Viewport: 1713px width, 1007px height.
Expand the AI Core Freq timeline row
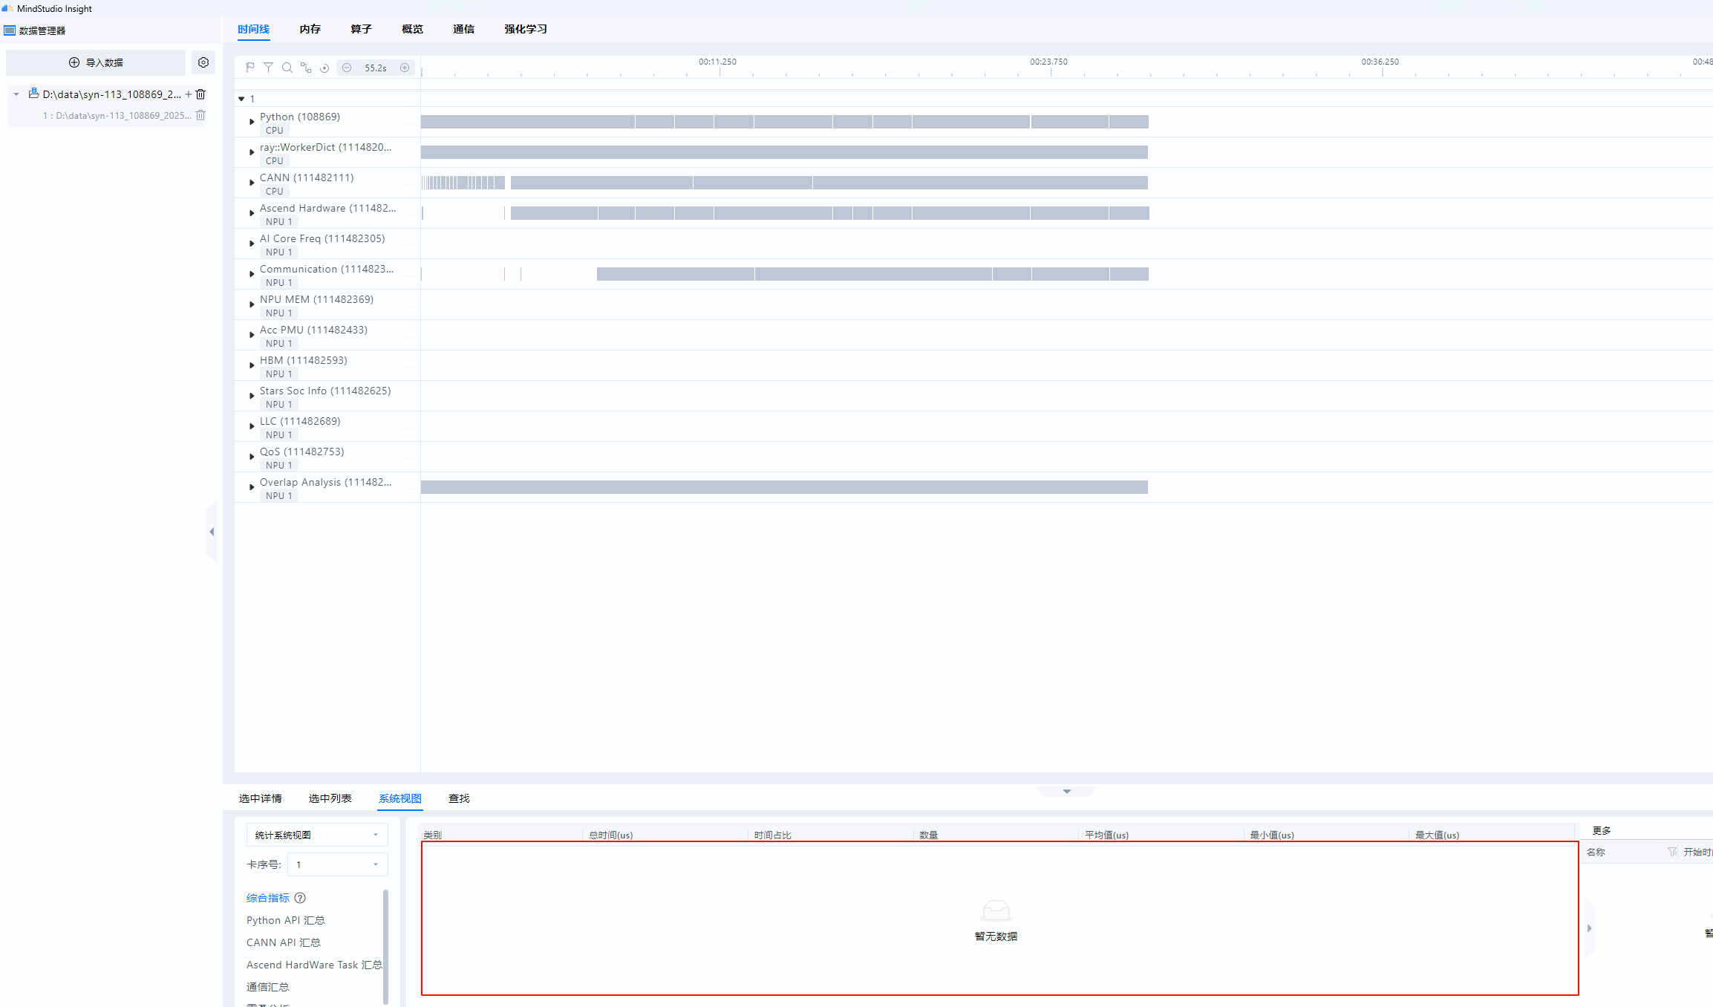coord(252,244)
